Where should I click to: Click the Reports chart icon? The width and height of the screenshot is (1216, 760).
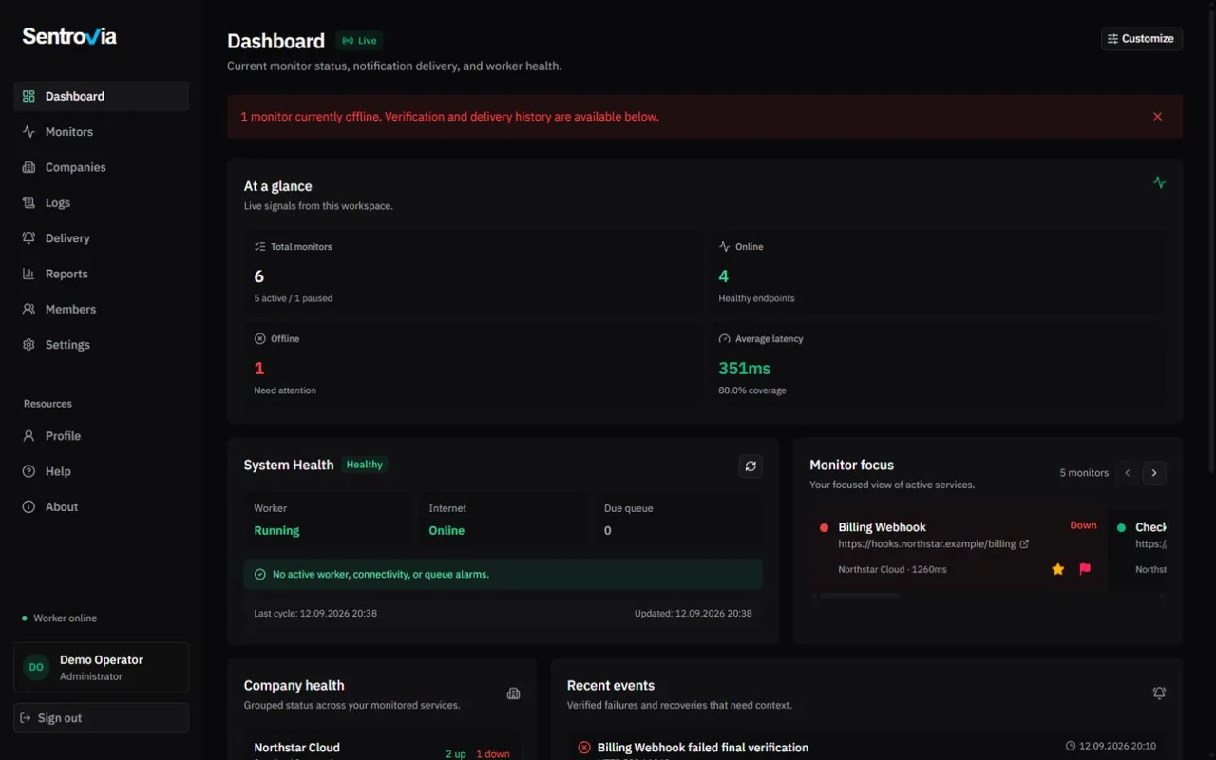point(28,274)
